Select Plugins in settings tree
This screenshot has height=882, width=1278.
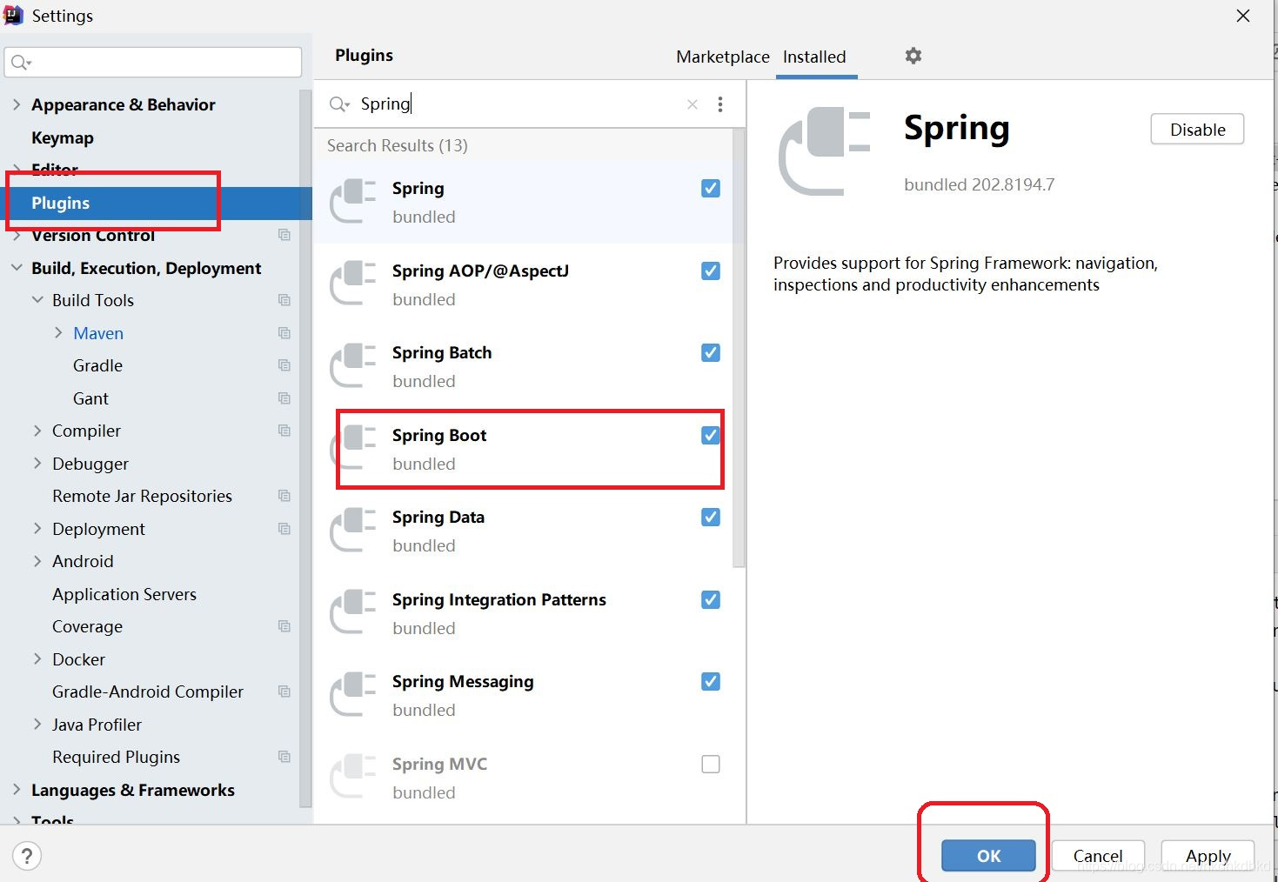157,203
